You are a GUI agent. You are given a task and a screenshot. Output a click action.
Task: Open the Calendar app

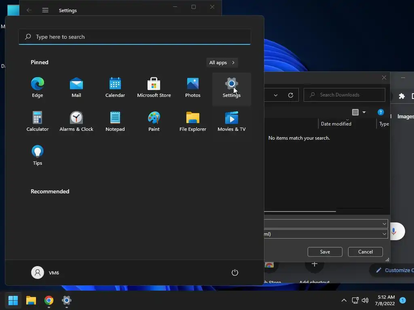click(x=115, y=88)
